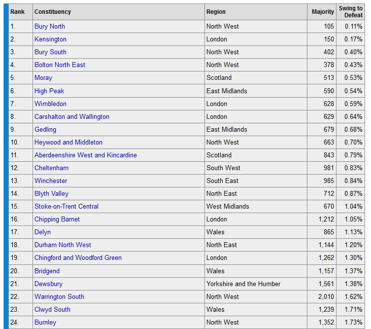Open the Delyn constituency link
371x329 pixels.
[x=42, y=232]
